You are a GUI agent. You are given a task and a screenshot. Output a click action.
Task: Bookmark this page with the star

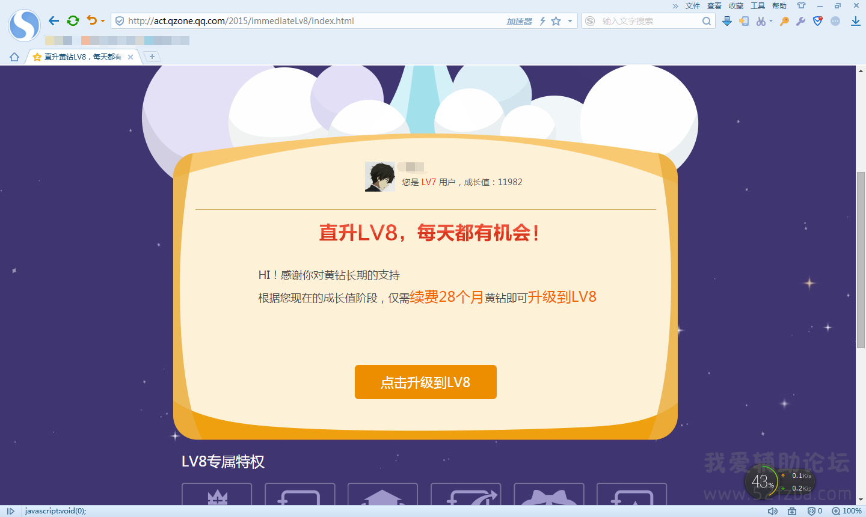[556, 21]
